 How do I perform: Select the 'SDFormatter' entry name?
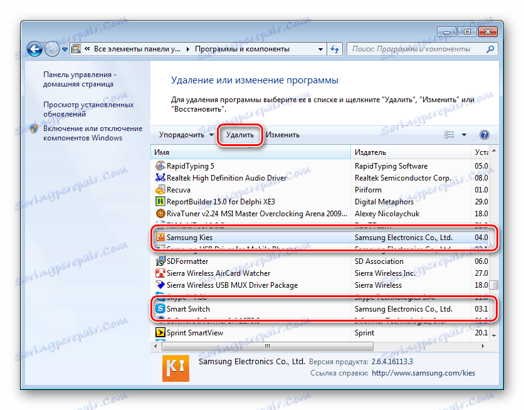point(187,261)
